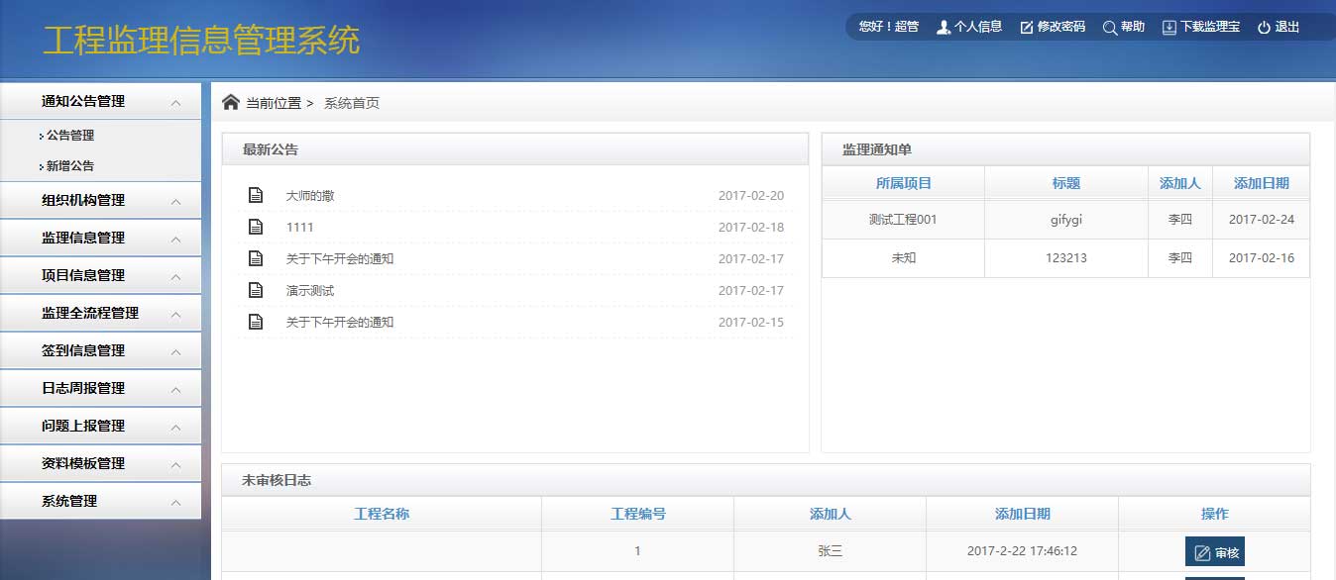
Task: Click the download icon for 下载监理宝
Action: point(1169,28)
